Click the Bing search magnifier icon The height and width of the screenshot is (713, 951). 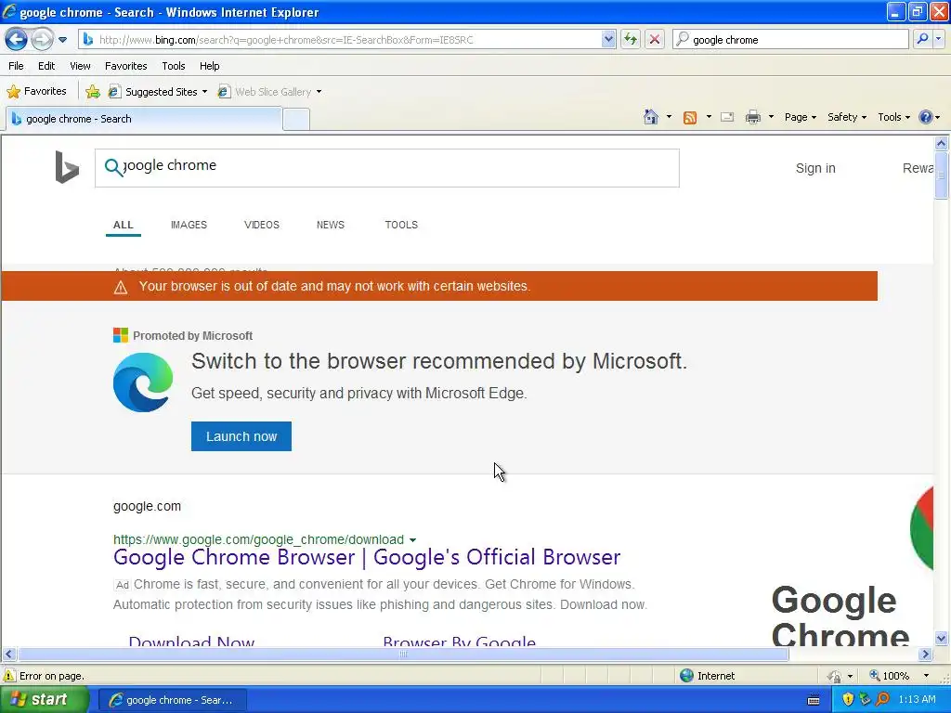[x=112, y=167]
